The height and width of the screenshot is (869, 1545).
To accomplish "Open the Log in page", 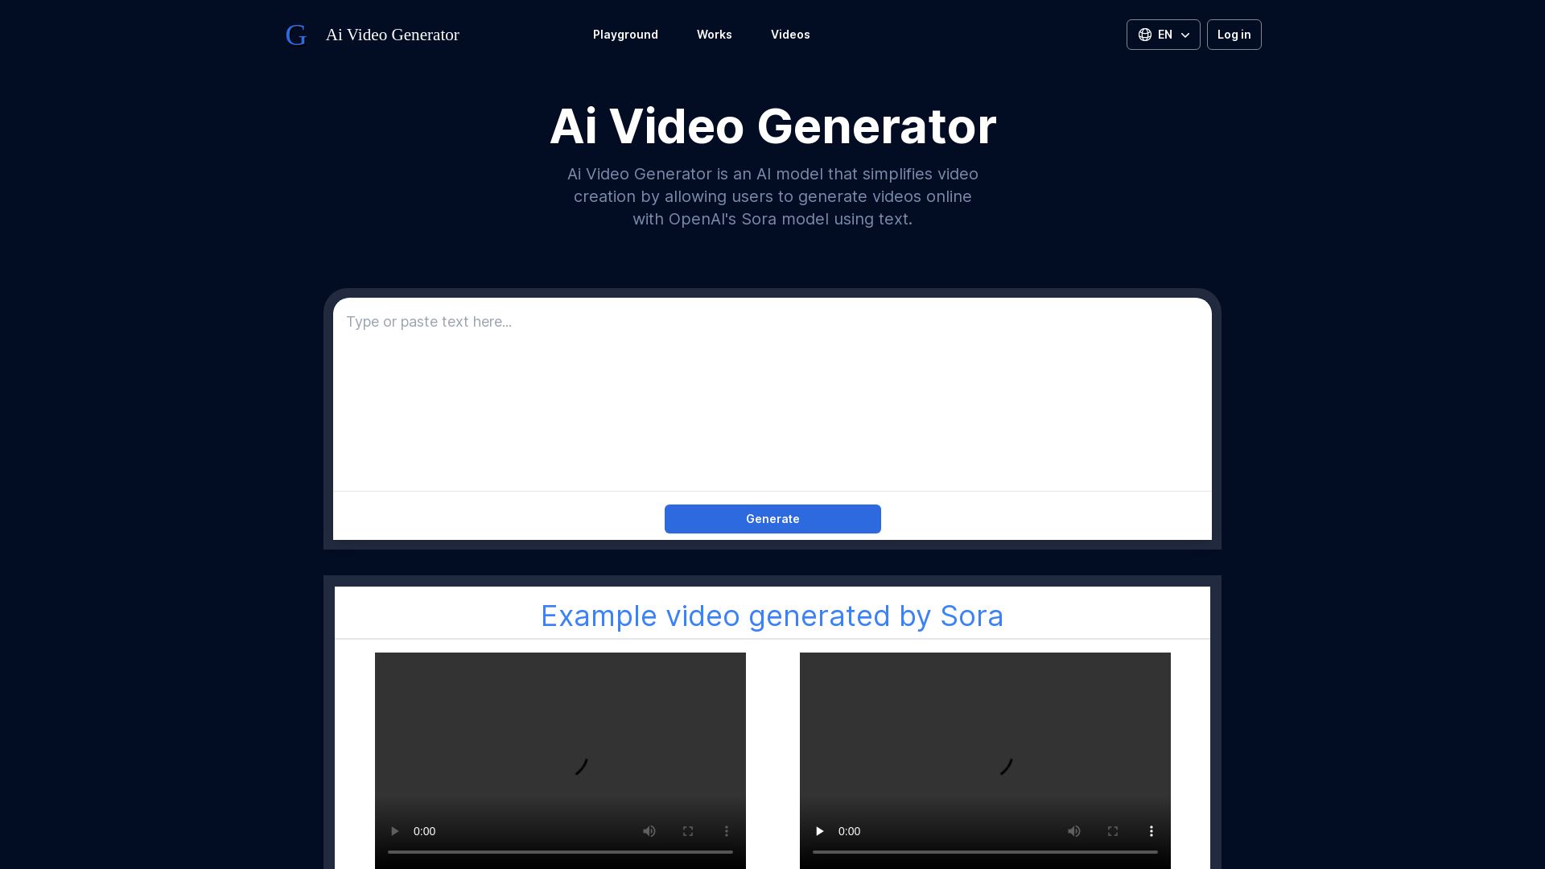I will 1234,34.
